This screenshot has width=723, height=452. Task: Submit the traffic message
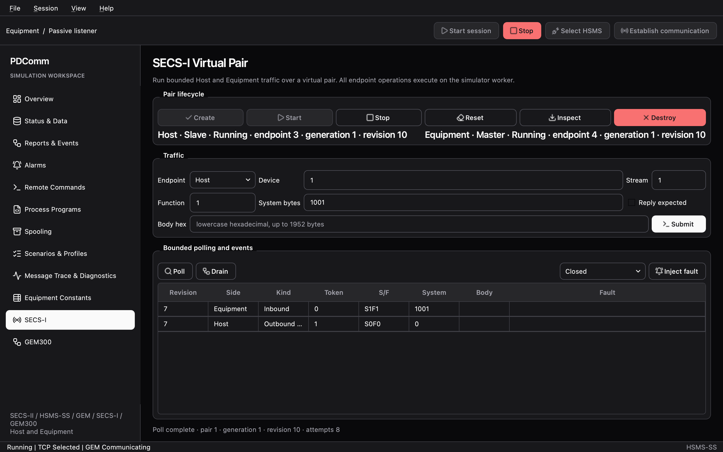679,224
